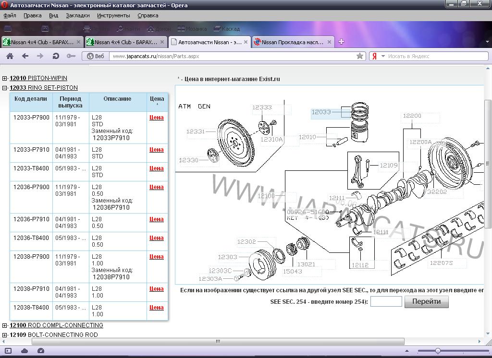The width and height of the screenshot is (492, 358).
Task: Click the horizontal page scrollbar
Action: click(218, 341)
